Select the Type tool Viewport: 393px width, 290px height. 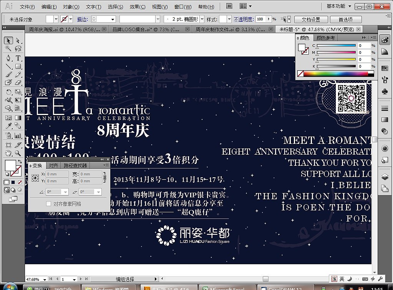point(18,58)
